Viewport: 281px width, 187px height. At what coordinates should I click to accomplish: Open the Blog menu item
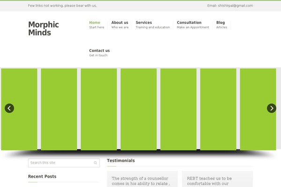coord(222,25)
